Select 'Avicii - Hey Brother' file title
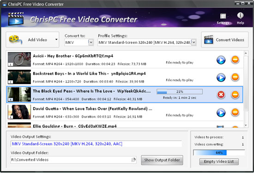This screenshot has width=254, height=173. pyautogui.click(x=73, y=56)
